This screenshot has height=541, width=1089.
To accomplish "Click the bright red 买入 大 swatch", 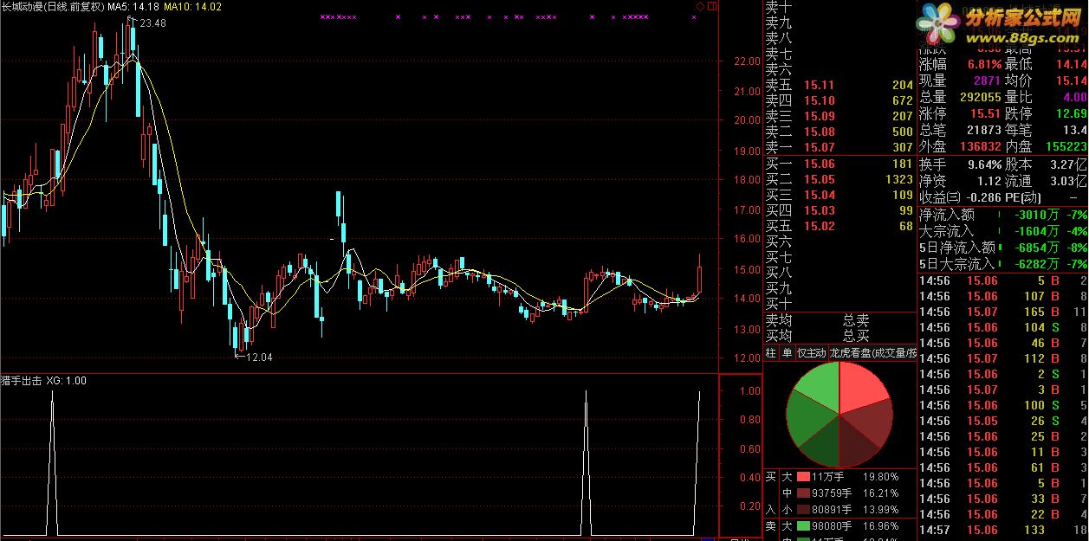I will [x=803, y=477].
